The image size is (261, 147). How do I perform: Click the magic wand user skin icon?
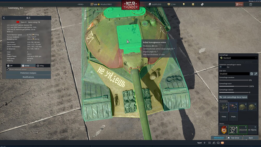[x=256, y=73]
